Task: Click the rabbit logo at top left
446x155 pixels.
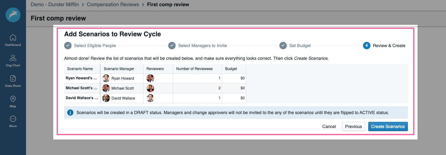Action: 13,15
